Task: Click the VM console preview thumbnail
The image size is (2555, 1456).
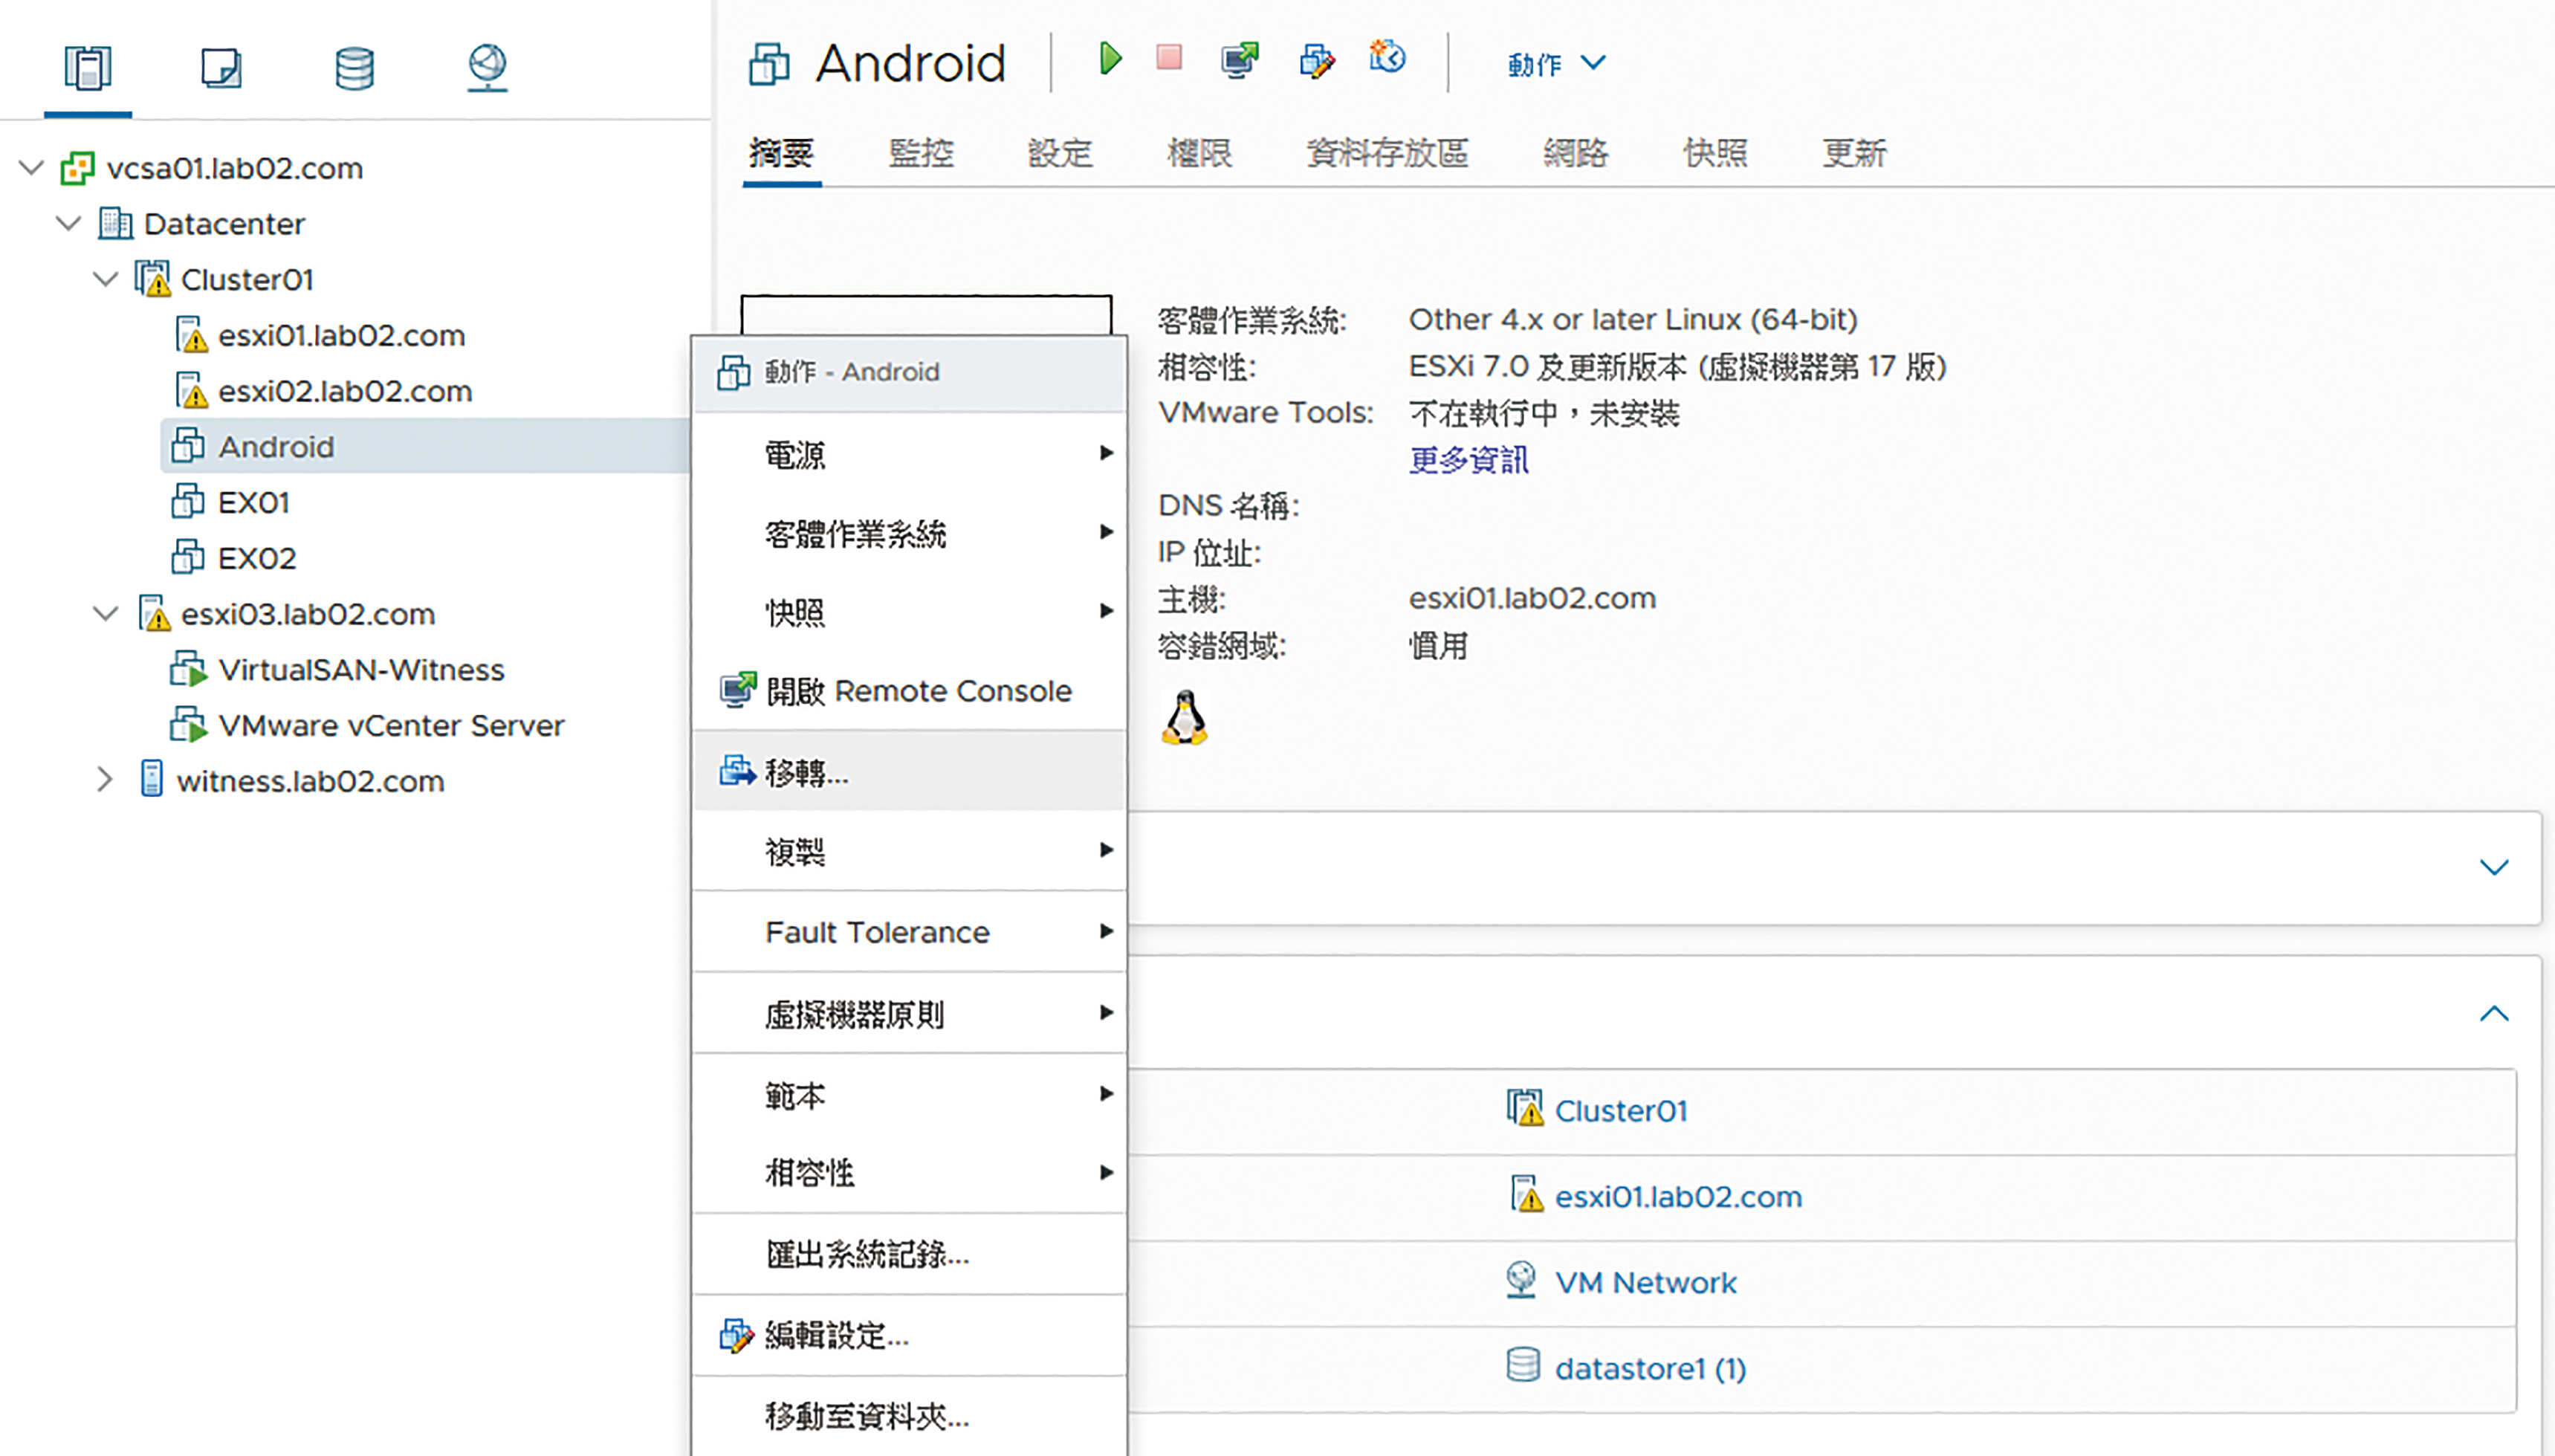Action: pyautogui.click(x=926, y=315)
